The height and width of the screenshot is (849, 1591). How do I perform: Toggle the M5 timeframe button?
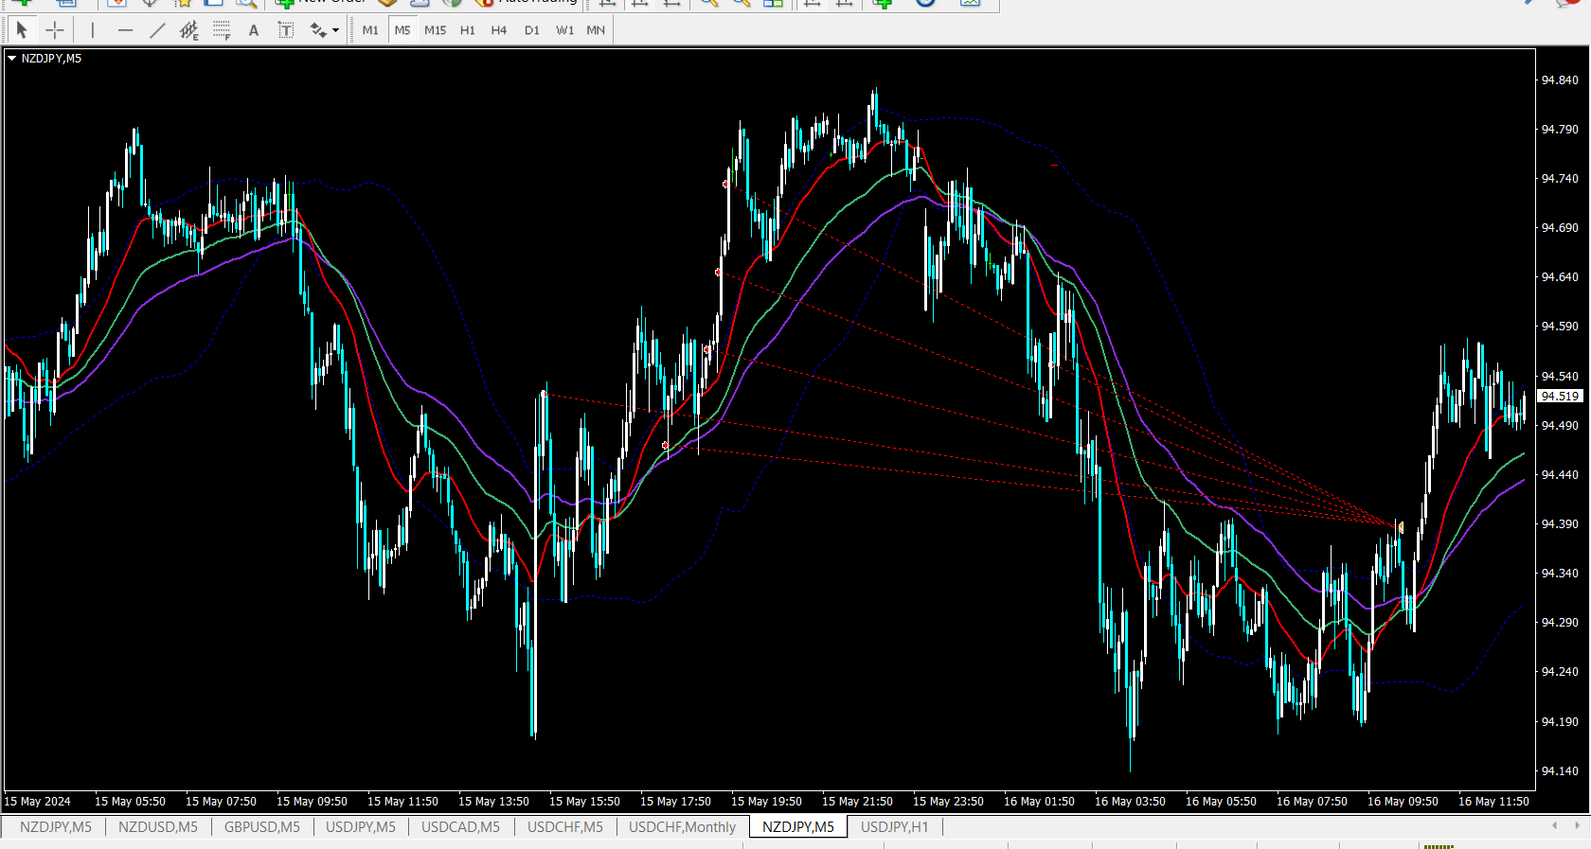pyautogui.click(x=402, y=30)
